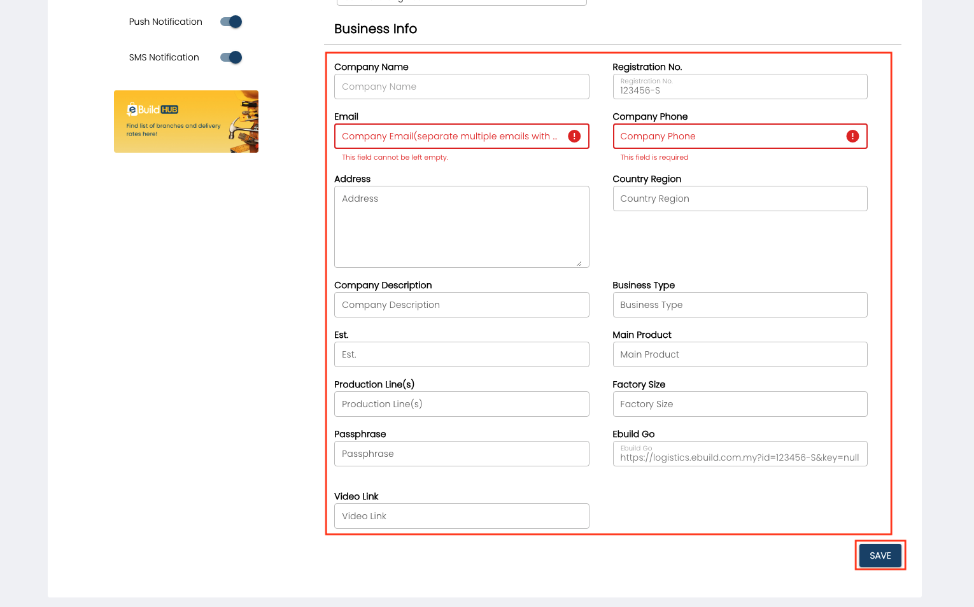Viewport: 974px width, 607px height.
Task: Focus the Company Name input
Action: [461, 87]
